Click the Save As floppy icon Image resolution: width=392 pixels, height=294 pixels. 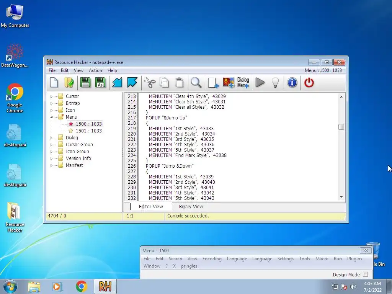point(100,83)
